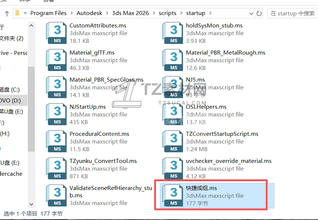This screenshot has width=318, height=220.
Task: Click the NJStartUp.ms filename
Action: [x=87, y=107]
